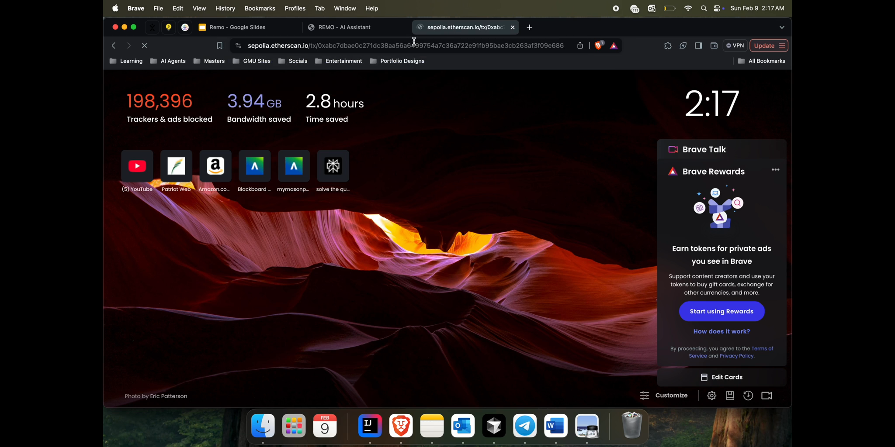This screenshot has height=447, width=895.
Task: Open History menu in menu bar
Action: click(225, 8)
